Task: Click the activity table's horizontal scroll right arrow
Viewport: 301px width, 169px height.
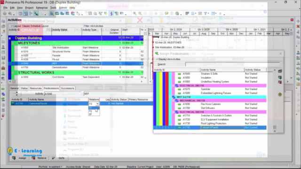Action: tap(142, 81)
